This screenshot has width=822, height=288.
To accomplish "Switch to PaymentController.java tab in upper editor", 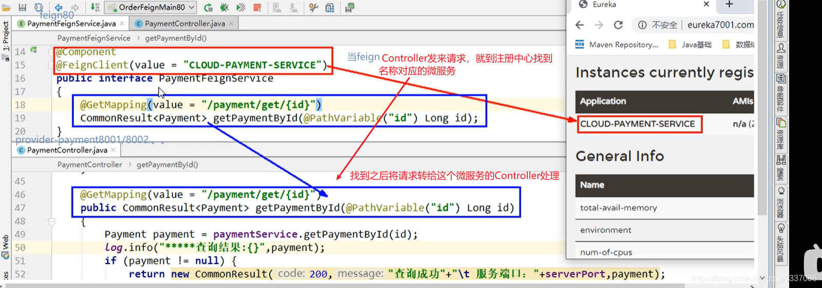I will point(184,24).
